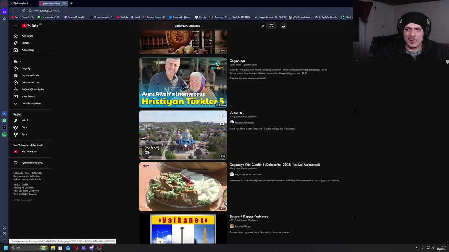Click the browser address bar URL

tap(47, 10)
